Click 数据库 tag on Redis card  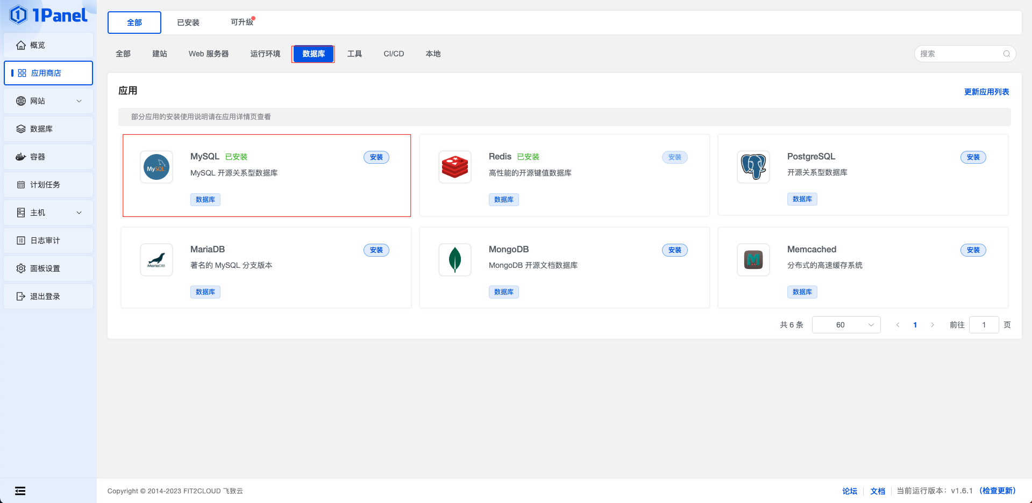[x=504, y=200]
